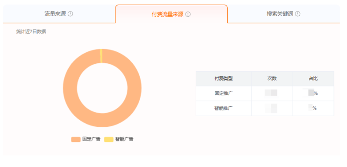Select the 固定推广 table row

click(265, 93)
